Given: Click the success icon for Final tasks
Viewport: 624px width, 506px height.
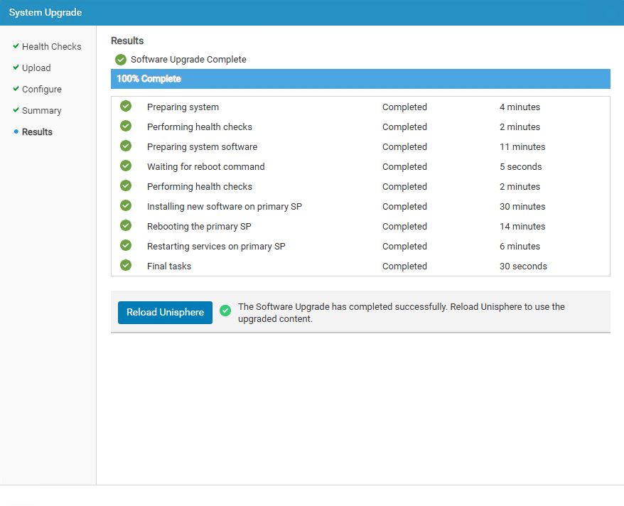Looking at the screenshot, I should coord(126,265).
